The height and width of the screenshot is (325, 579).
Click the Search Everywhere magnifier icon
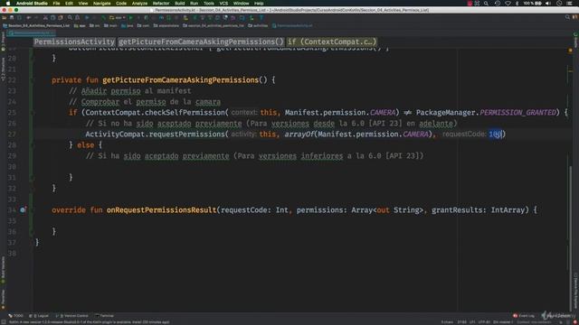(567, 17)
